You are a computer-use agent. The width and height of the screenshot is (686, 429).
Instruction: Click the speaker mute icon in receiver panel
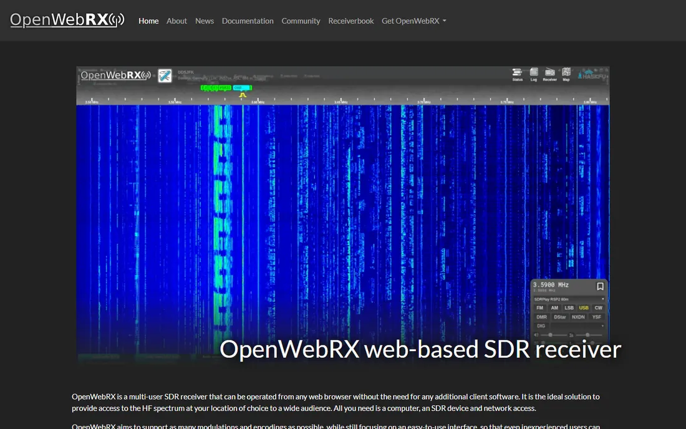[x=536, y=335]
